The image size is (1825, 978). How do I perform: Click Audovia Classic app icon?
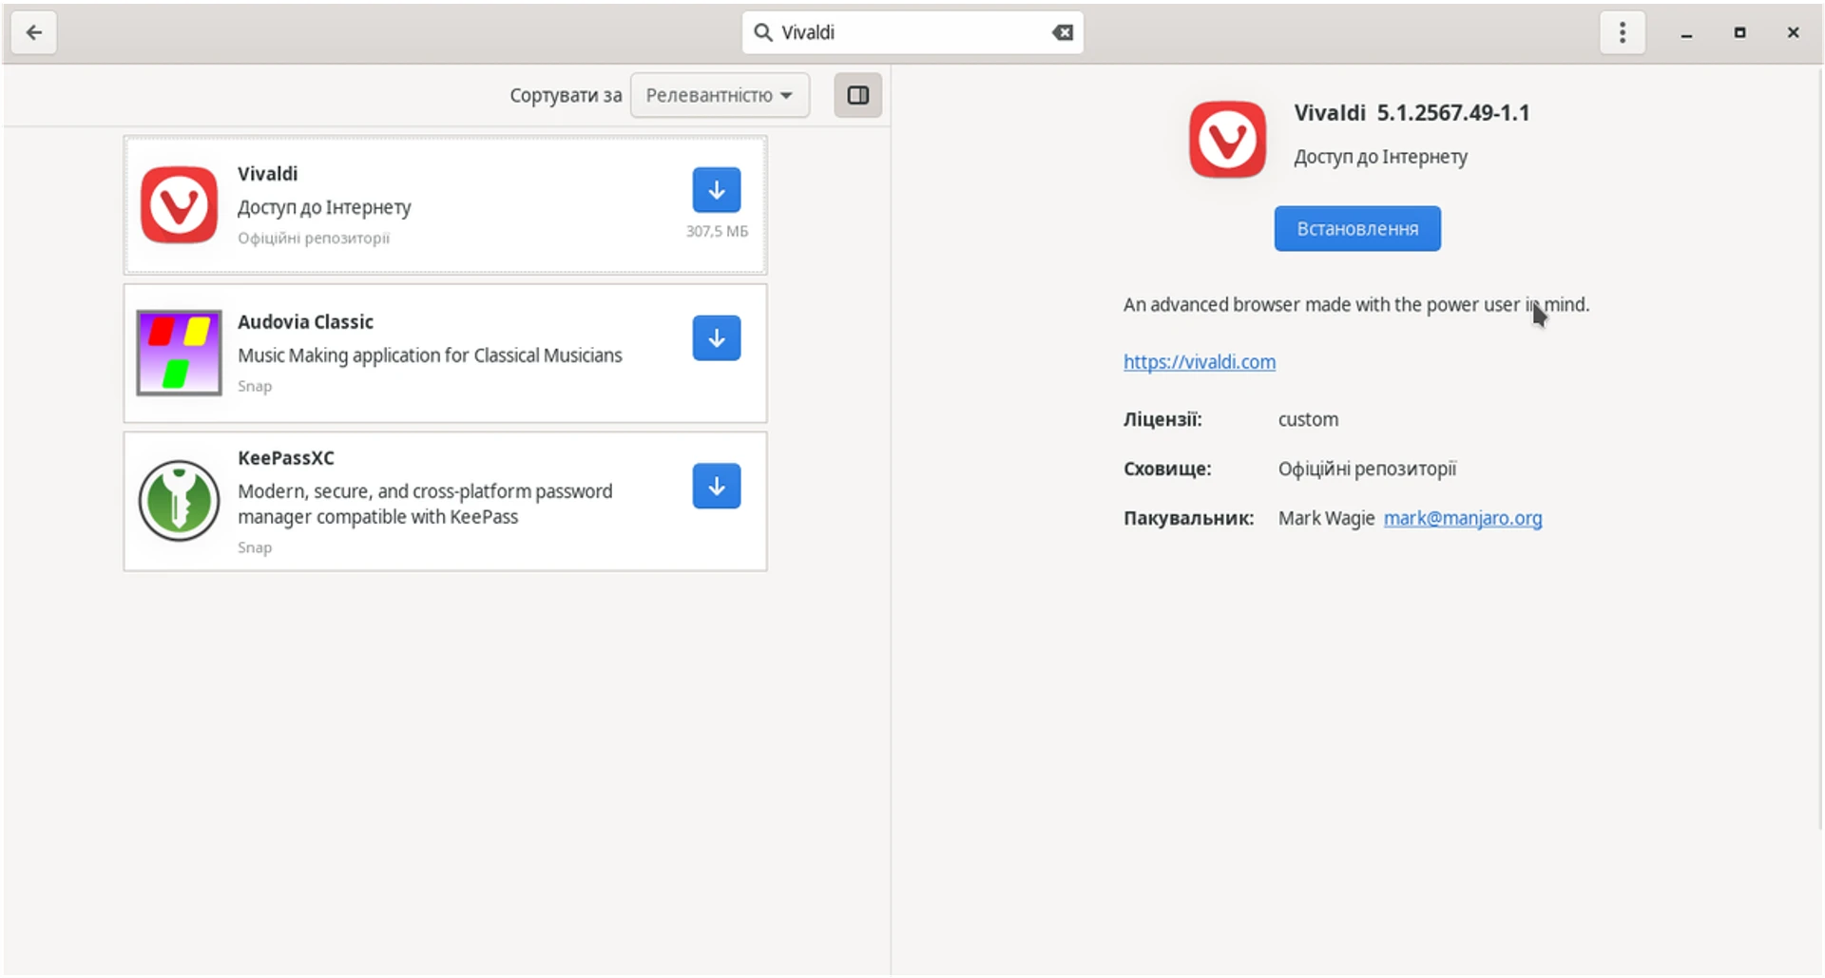click(179, 353)
